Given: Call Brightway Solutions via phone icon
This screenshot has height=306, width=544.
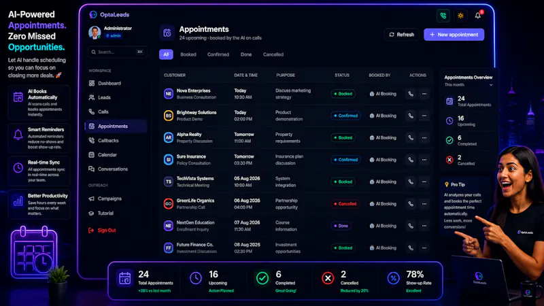Looking at the screenshot, I should pyautogui.click(x=411, y=116).
